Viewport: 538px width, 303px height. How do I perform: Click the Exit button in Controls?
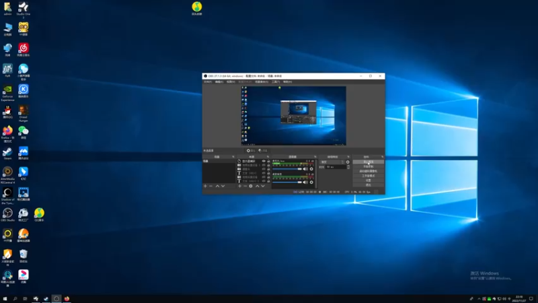click(368, 184)
